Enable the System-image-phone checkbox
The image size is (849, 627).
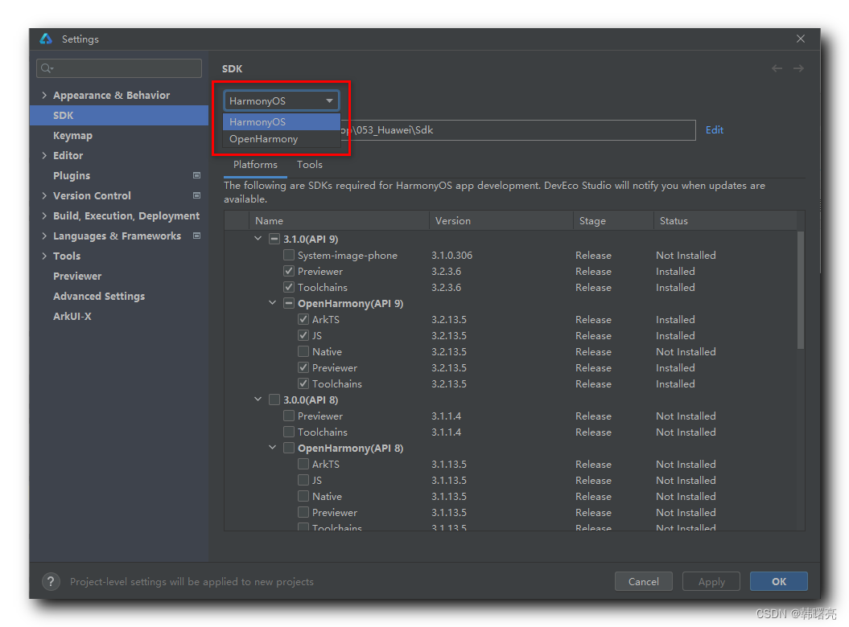tap(289, 255)
